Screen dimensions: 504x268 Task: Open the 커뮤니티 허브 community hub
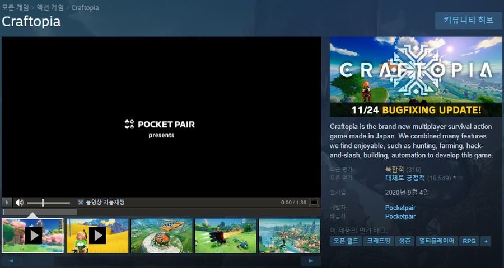pos(468,21)
